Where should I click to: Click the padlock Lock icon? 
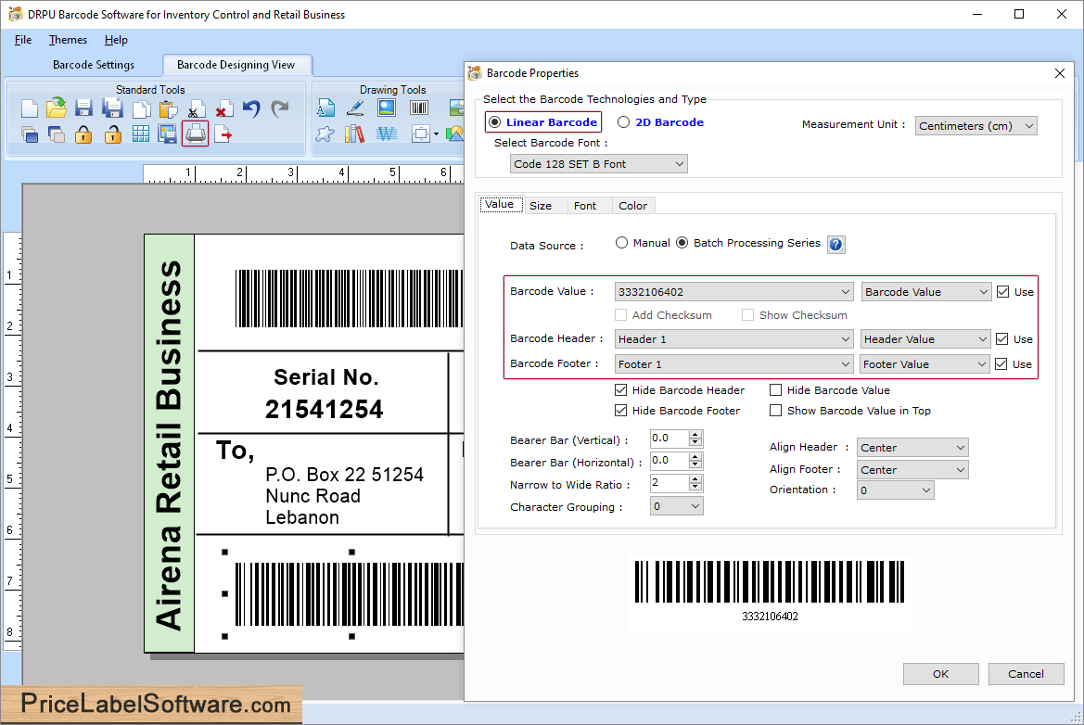click(x=83, y=134)
